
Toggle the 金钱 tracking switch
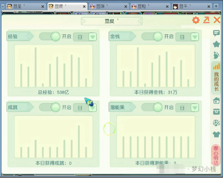click(x=152, y=37)
